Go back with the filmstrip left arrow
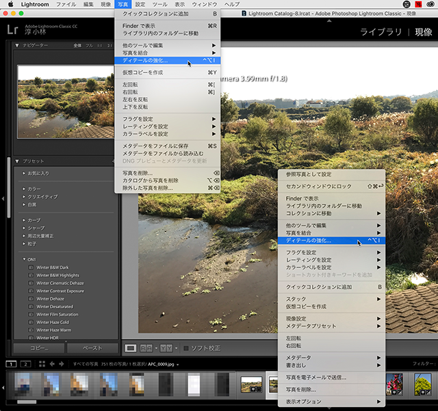The image size is (438, 411). tap(52, 364)
